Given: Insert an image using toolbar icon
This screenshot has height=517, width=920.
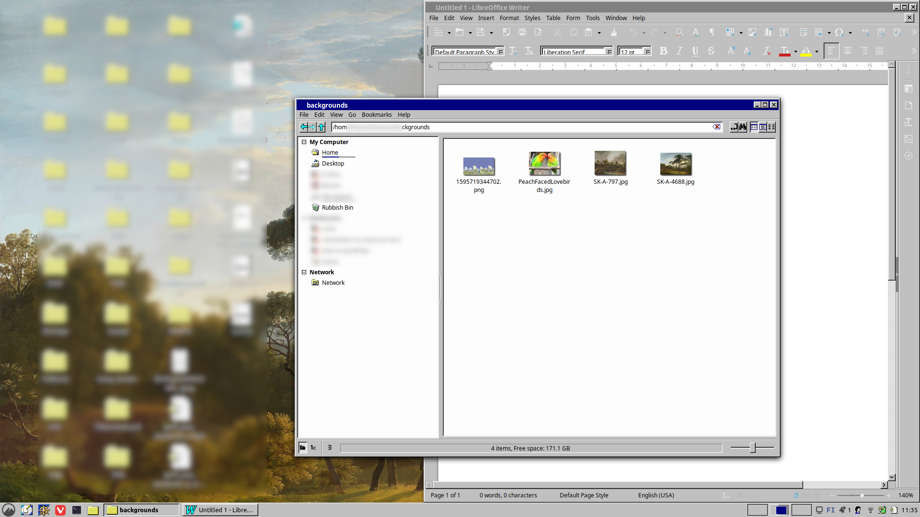Looking at the screenshot, I should (x=752, y=33).
